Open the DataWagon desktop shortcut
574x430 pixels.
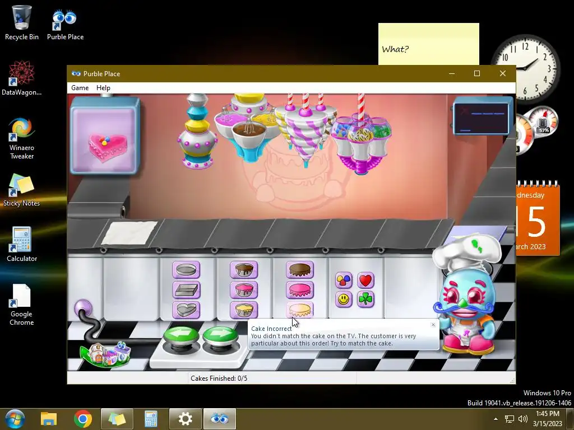(22, 78)
